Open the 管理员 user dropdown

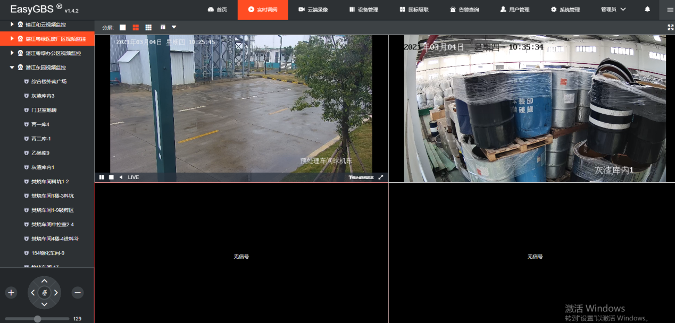[613, 10]
